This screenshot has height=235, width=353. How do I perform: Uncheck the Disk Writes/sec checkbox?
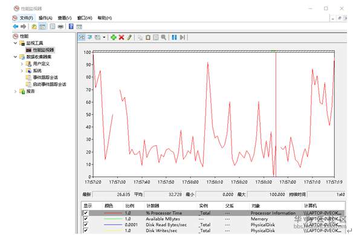pyautogui.click(x=86, y=230)
